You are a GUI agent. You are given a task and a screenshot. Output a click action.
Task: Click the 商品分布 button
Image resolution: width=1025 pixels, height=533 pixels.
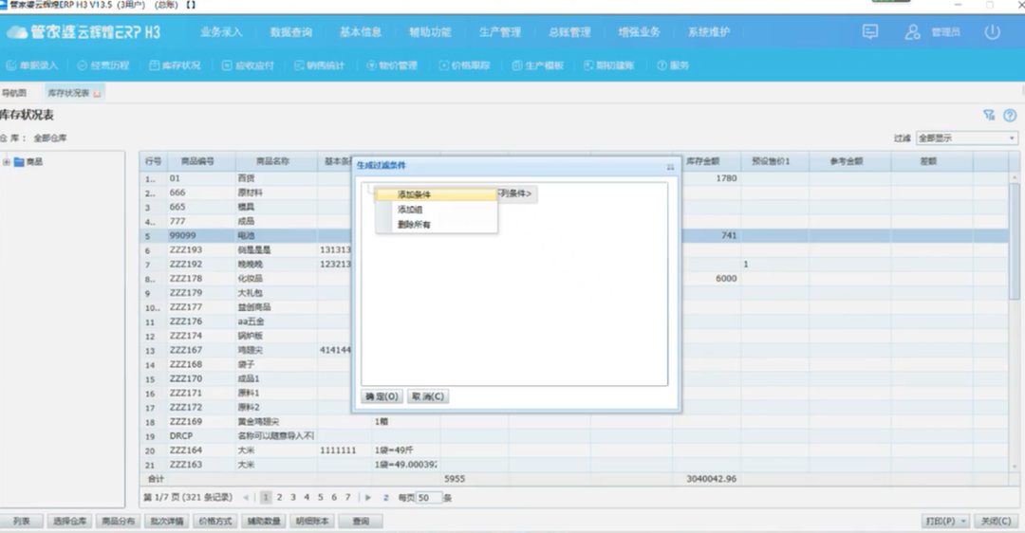[119, 522]
